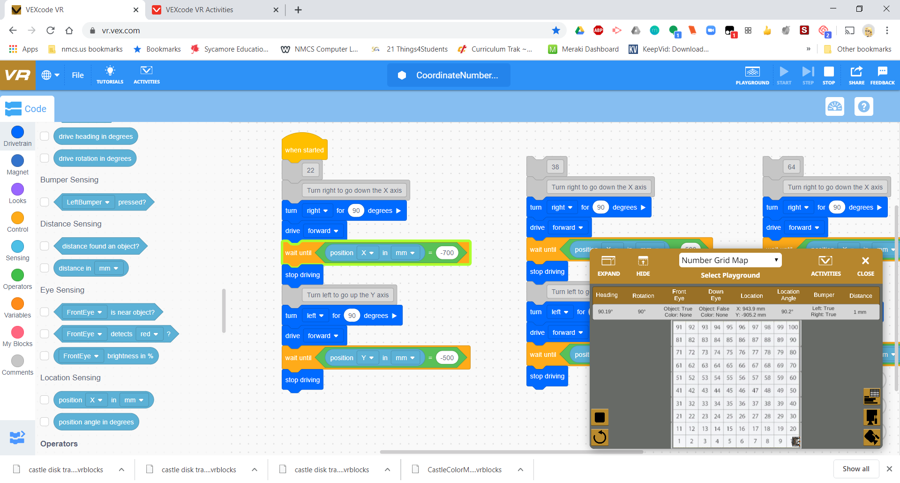The height and width of the screenshot is (483, 900).
Task: Open the File menu
Action: (78, 75)
